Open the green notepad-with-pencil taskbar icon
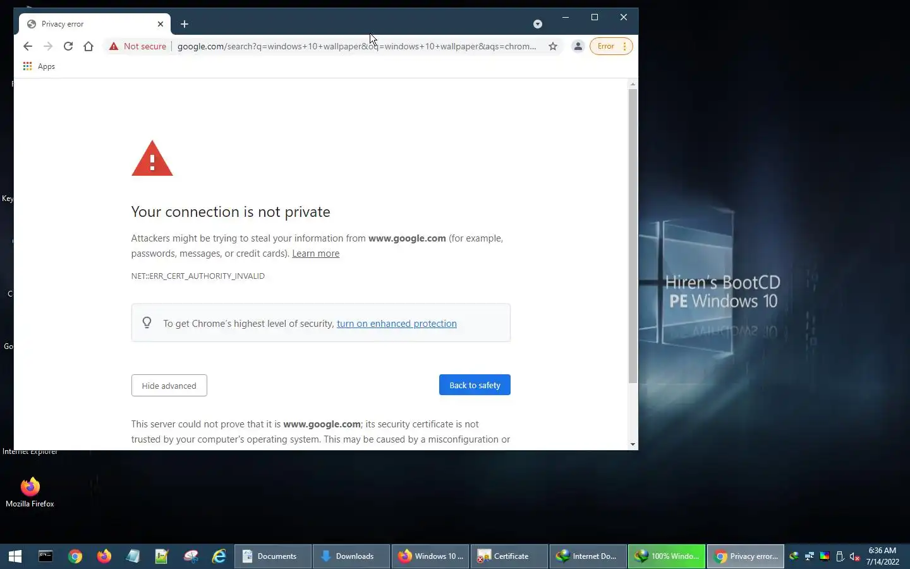 pyautogui.click(x=162, y=556)
